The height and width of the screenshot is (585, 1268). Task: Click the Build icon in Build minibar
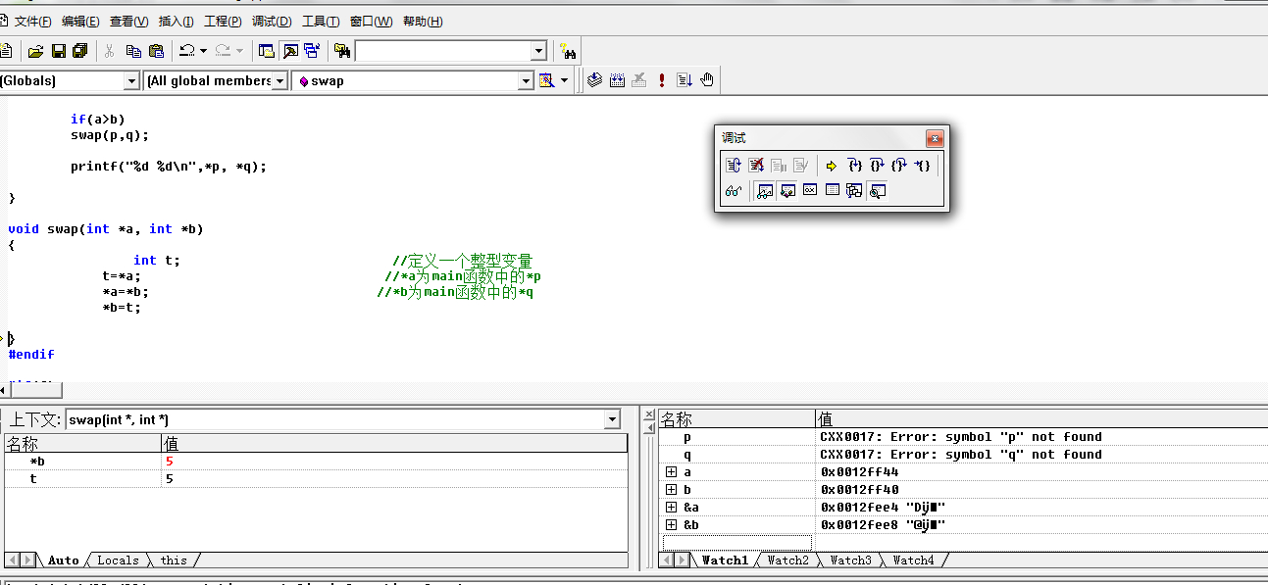coord(617,80)
